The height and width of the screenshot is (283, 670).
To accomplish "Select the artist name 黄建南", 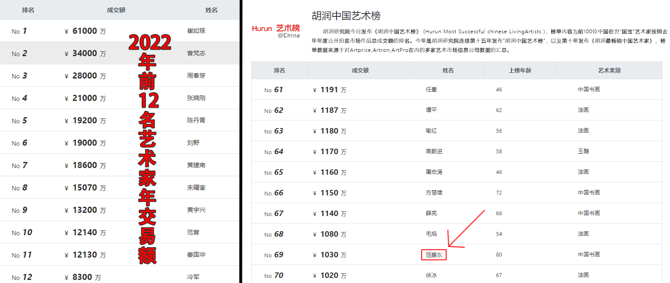I will pyautogui.click(x=196, y=165).
